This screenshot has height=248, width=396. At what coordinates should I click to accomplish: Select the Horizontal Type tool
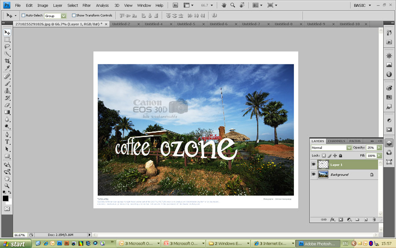pos(7,142)
